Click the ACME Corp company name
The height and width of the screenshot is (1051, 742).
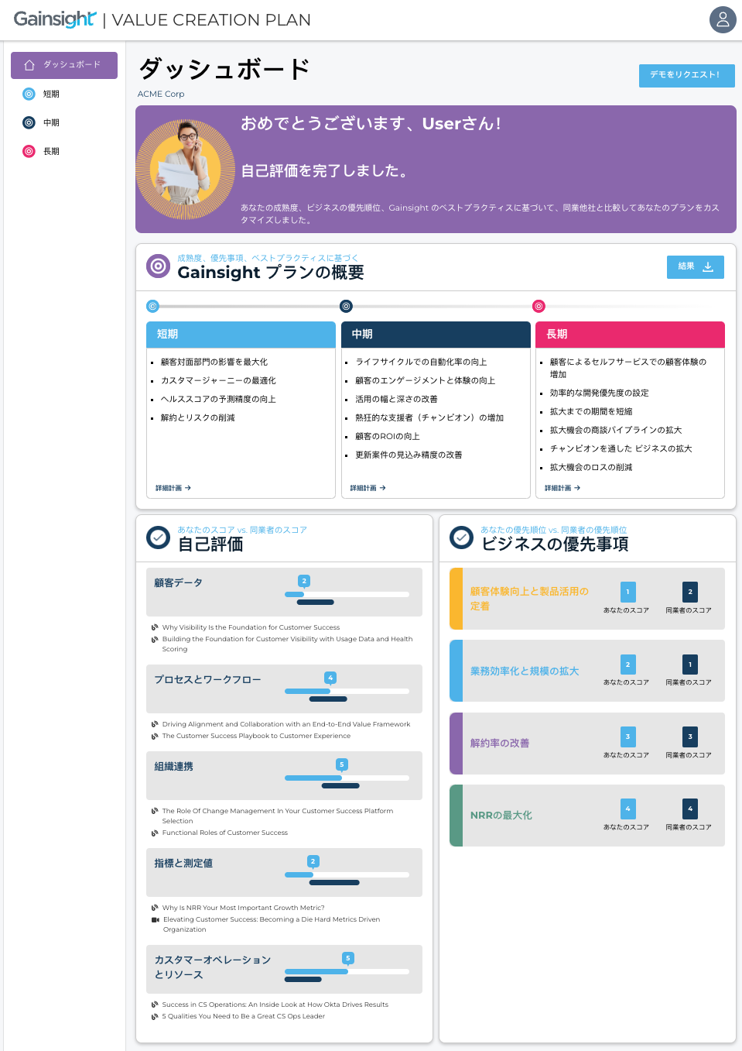(x=161, y=94)
